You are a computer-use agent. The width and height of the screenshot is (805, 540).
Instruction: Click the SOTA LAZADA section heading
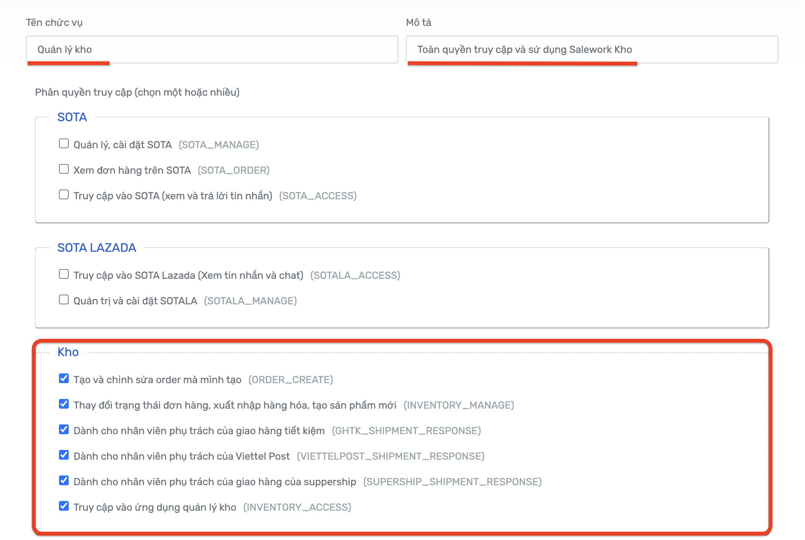click(x=97, y=248)
